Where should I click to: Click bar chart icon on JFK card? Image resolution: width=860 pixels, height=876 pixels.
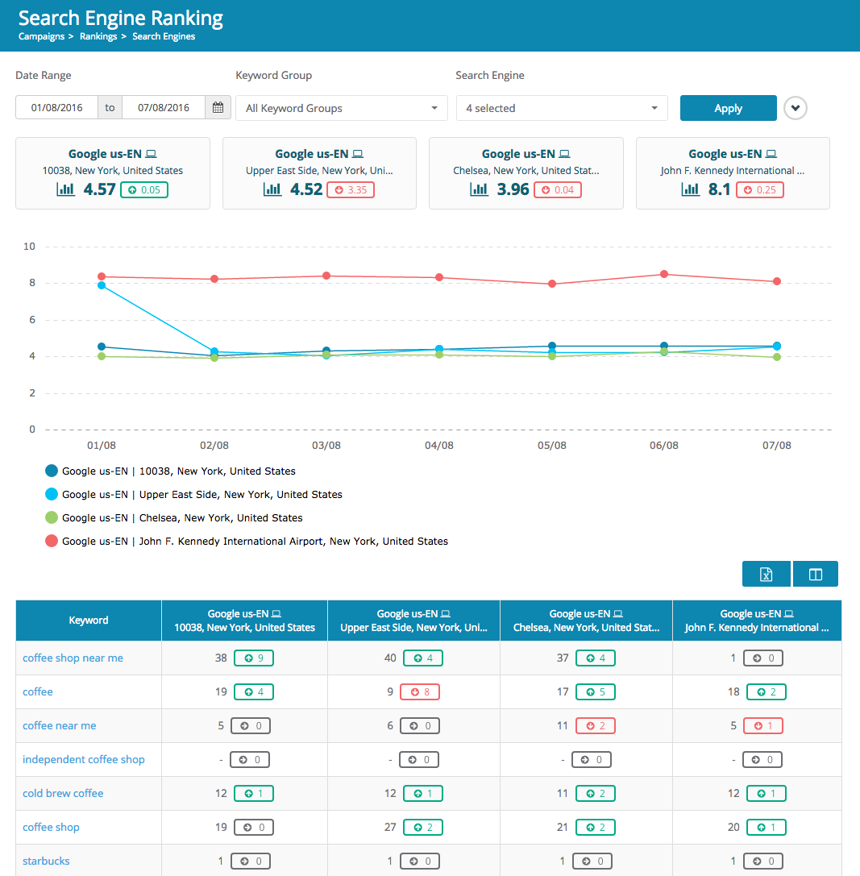[690, 189]
